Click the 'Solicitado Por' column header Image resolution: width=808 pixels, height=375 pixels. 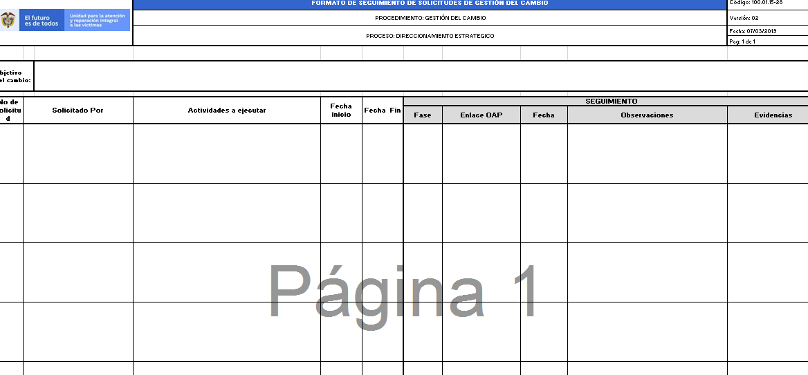(x=77, y=110)
